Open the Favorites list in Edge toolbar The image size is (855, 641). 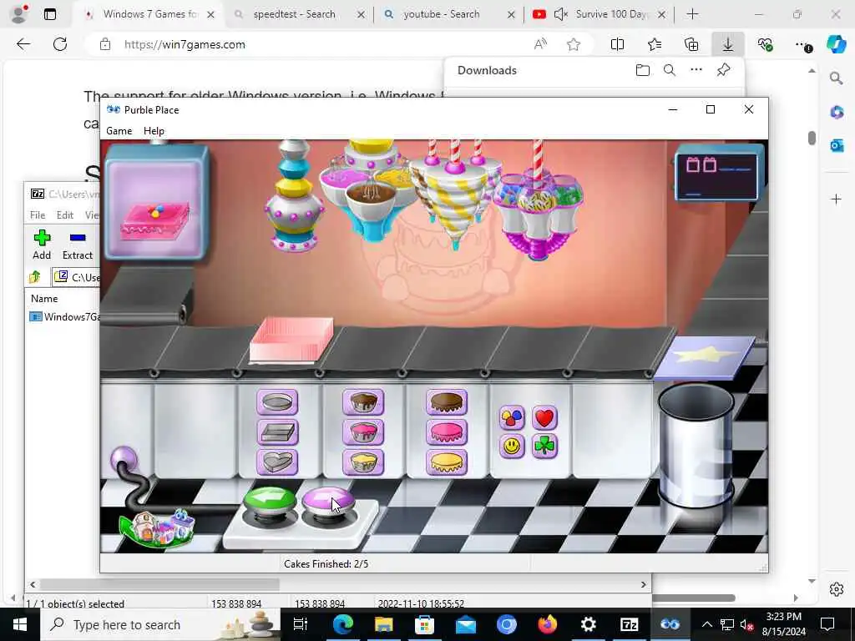655,45
